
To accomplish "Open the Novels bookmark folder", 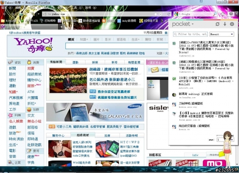I will tap(8, 21).
